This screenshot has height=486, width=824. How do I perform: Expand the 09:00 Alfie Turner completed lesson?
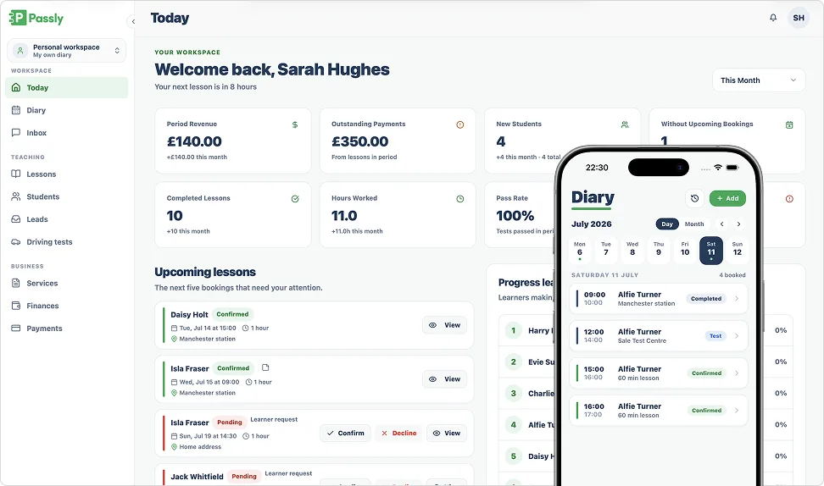(659, 299)
